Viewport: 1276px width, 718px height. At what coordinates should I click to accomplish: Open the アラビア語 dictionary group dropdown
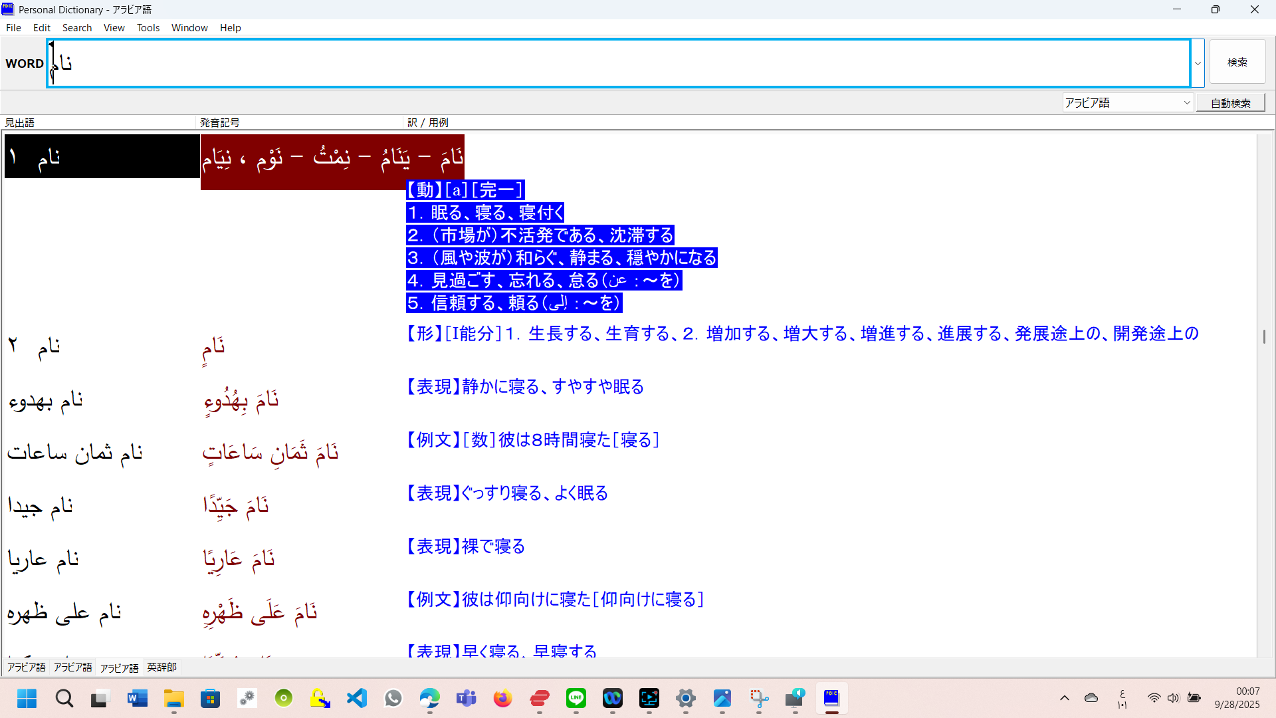pyautogui.click(x=1187, y=103)
